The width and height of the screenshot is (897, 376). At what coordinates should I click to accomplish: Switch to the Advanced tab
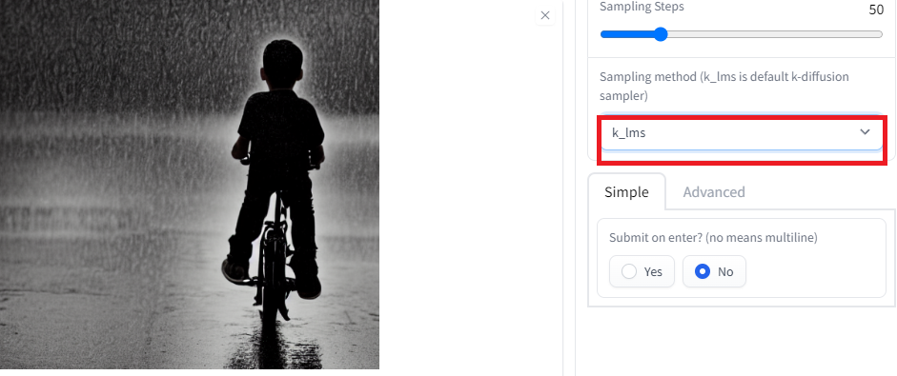pyautogui.click(x=714, y=192)
